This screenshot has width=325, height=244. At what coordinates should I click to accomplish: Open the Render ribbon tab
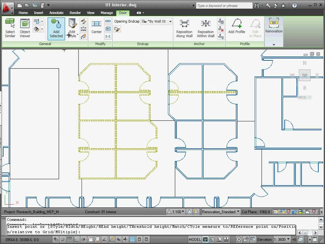pyautogui.click(x=75, y=13)
